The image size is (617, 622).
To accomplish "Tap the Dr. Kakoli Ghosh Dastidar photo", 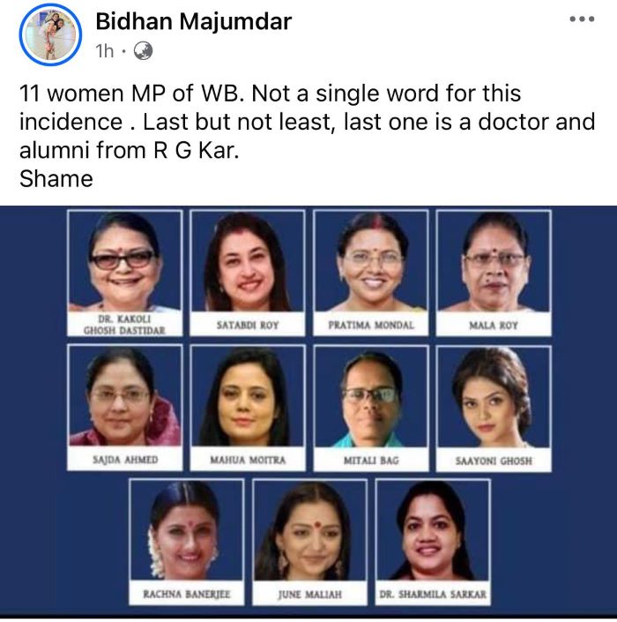I will pyautogui.click(x=124, y=261).
